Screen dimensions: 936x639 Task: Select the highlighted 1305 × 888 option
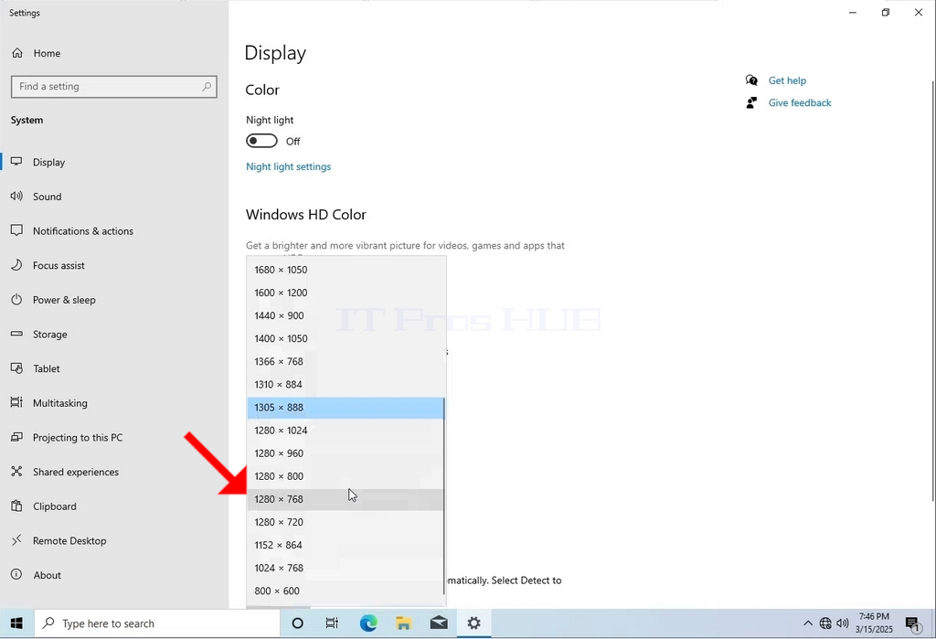coord(346,408)
